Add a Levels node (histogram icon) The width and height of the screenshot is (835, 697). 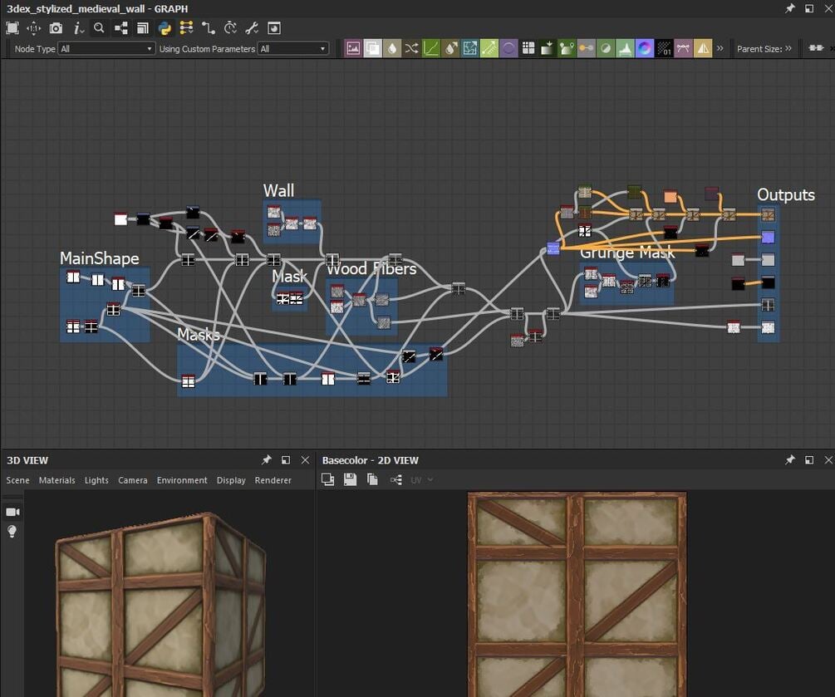coord(625,48)
